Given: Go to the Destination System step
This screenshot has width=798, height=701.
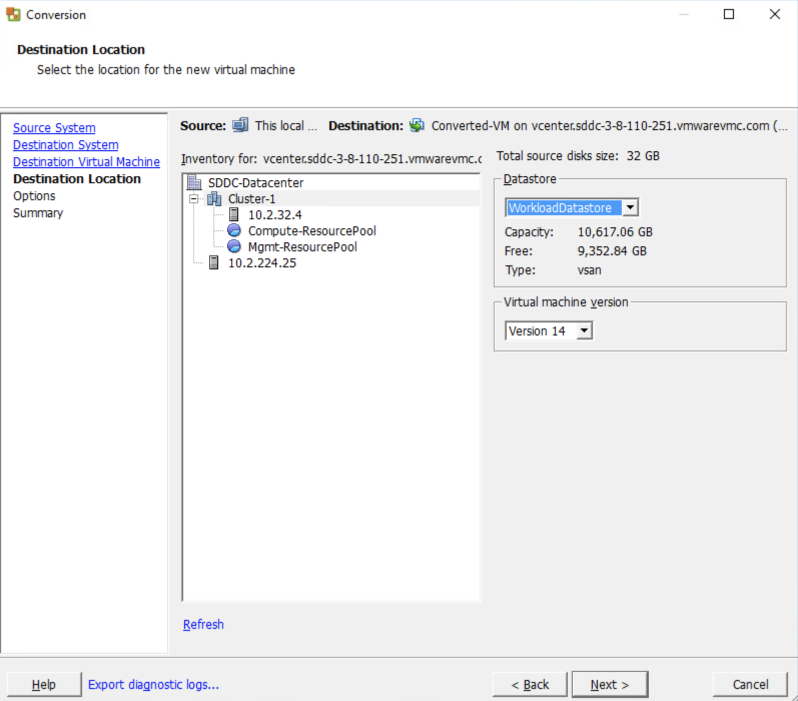Looking at the screenshot, I should pos(66,145).
